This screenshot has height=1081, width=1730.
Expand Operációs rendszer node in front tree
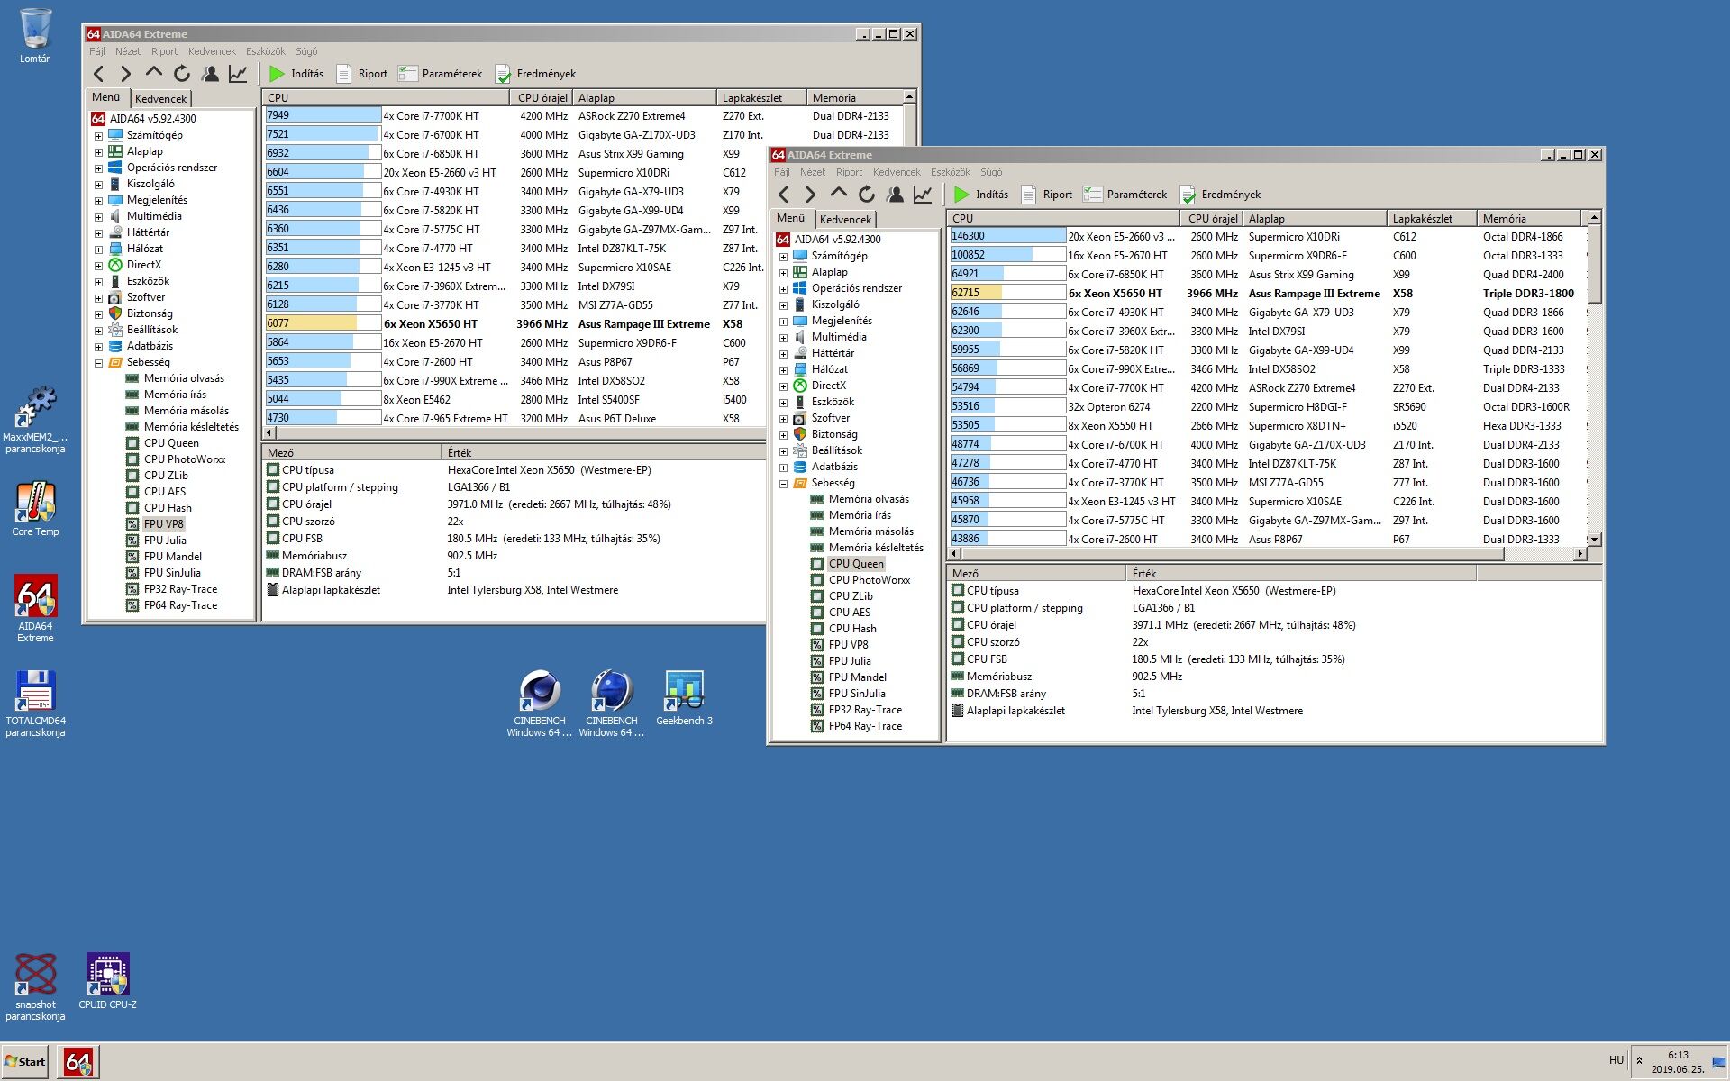click(x=783, y=289)
